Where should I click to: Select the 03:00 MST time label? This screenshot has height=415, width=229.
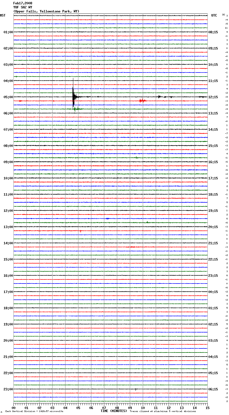point(8,65)
